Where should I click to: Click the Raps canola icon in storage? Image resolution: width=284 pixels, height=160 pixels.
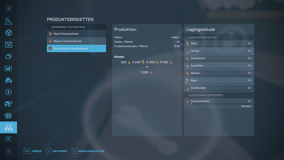point(187,81)
